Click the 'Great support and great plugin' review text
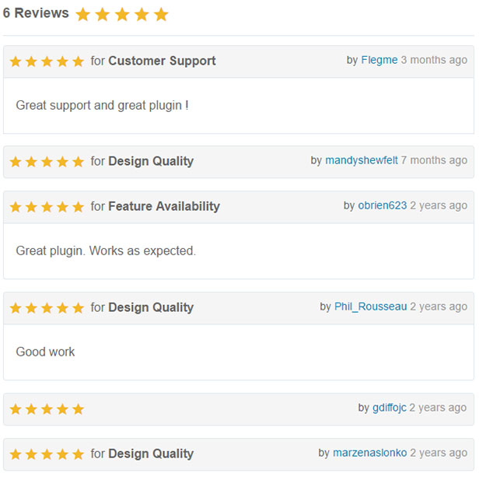Screen dimensions: 479x487 pos(102,106)
